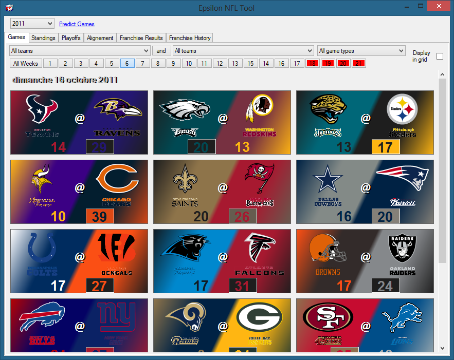
Task: Enable the Display in grid checkbox
Action: 440,56
